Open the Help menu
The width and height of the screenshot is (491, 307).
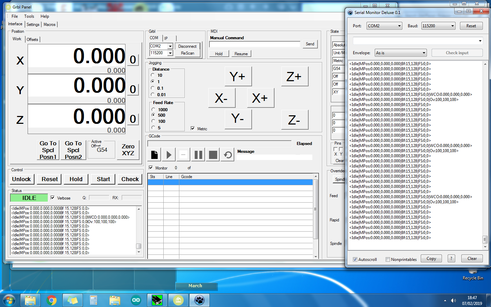point(45,16)
